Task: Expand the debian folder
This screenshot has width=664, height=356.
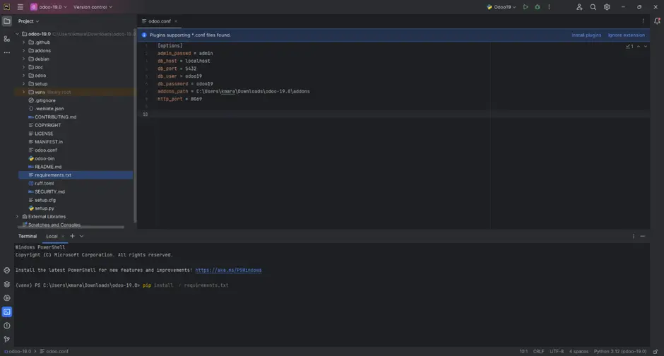Action: click(24, 59)
